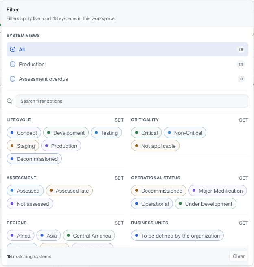Image resolution: width=254 pixels, height=267 pixels.
Task: Click the 11 count badge for Production
Action: point(241,65)
